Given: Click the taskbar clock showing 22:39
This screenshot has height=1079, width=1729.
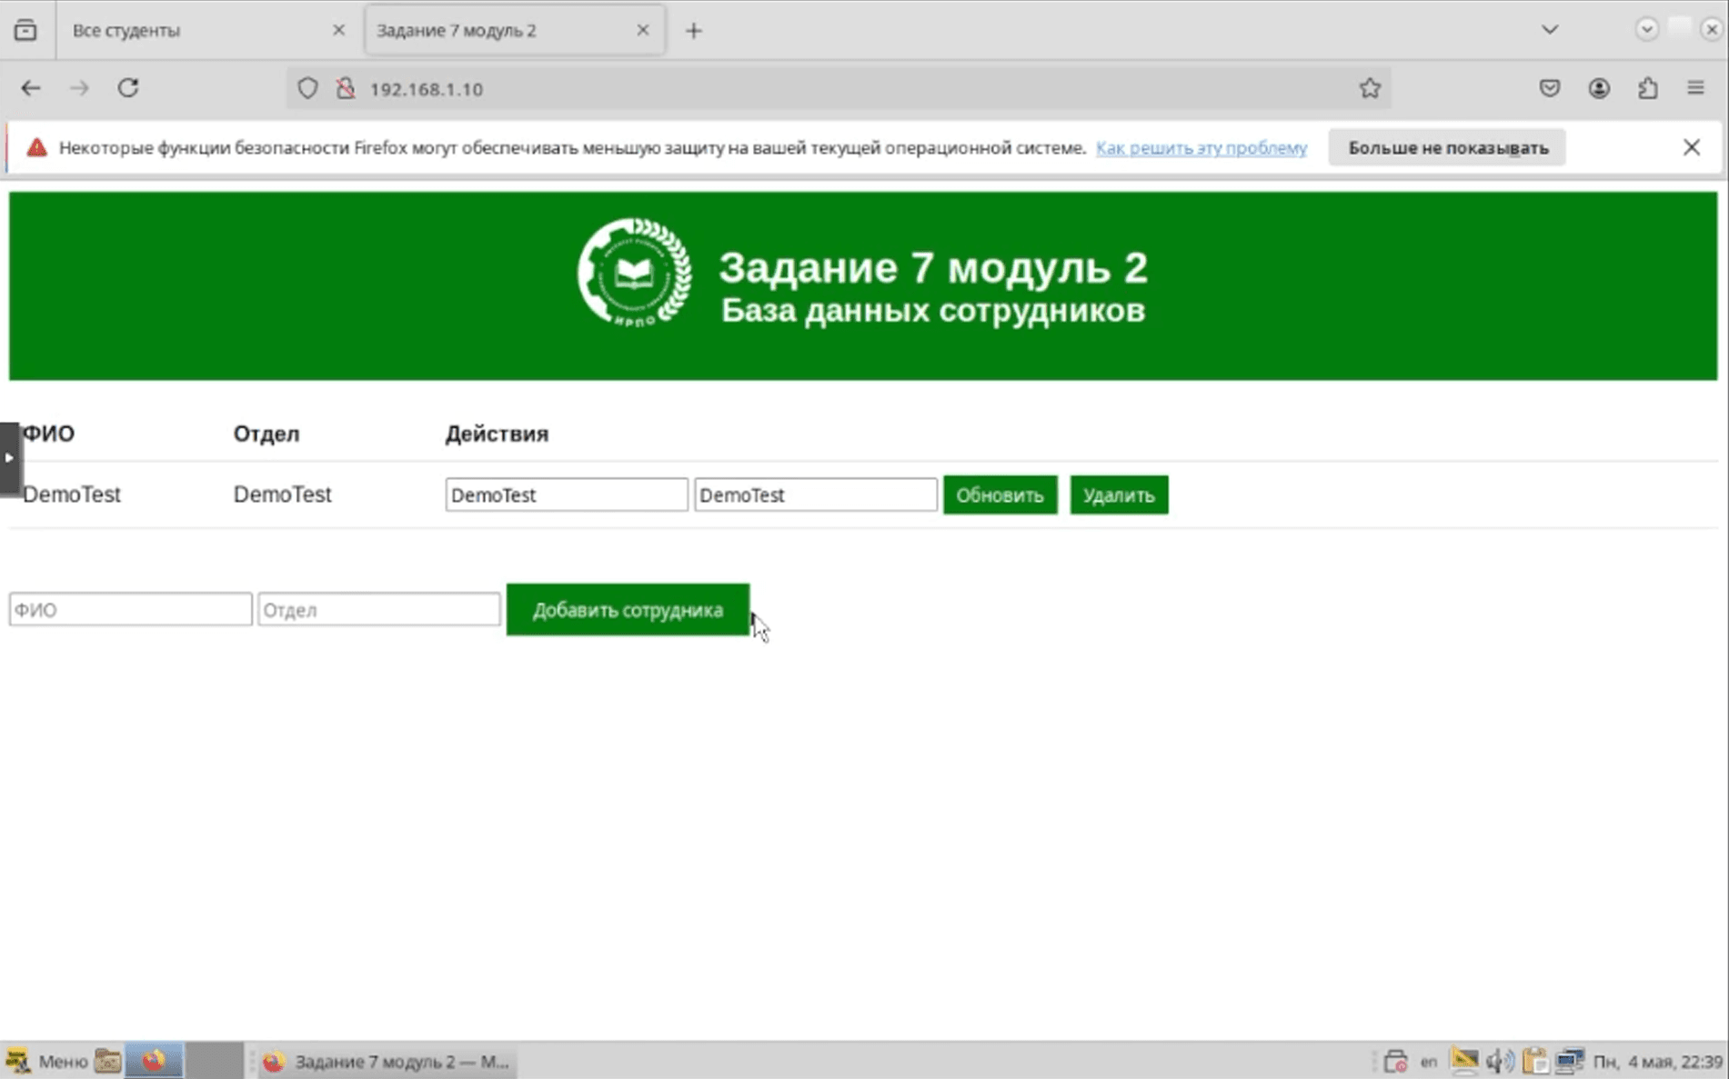Looking at the screenshot, I should (1657, 1061).
